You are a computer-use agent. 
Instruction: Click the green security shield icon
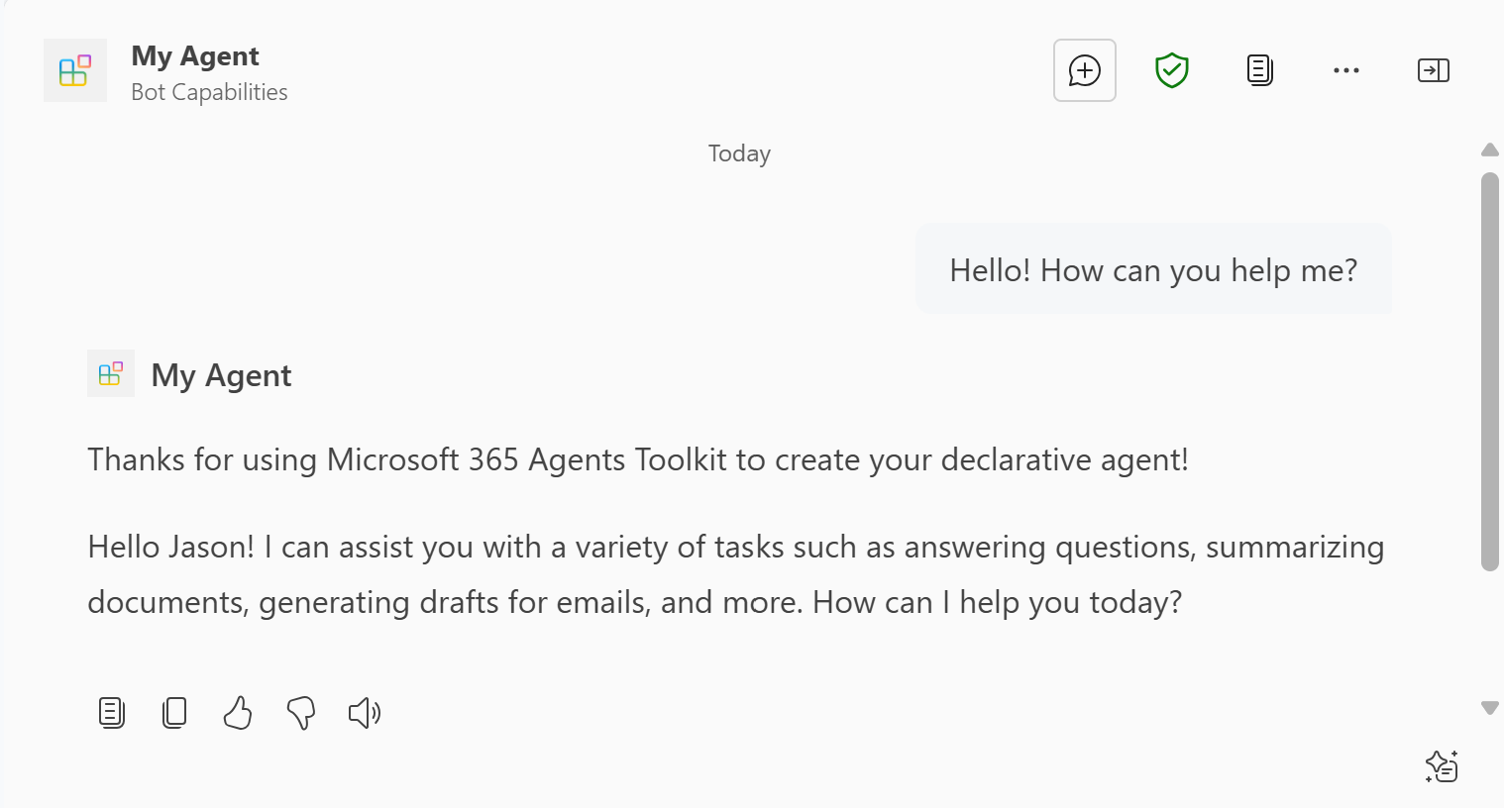pos(1171,70)
